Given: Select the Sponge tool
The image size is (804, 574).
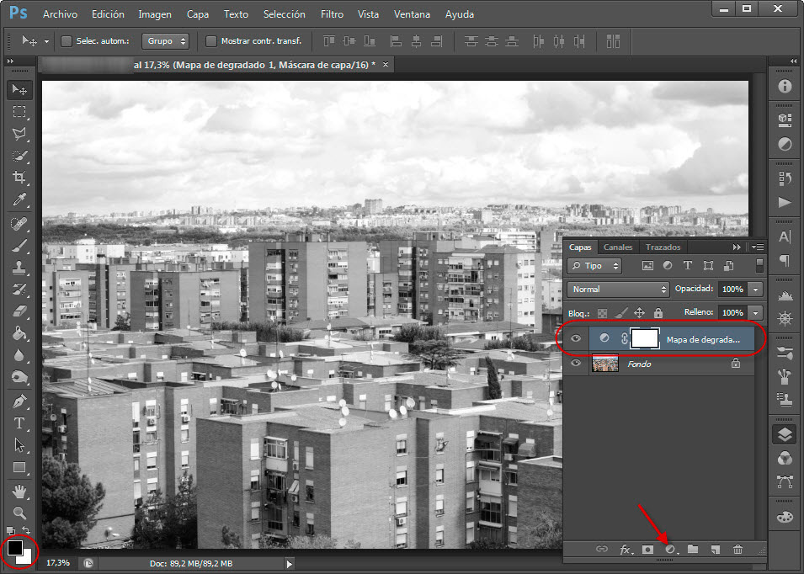Looking at the screenshot, I should [19, 377].
